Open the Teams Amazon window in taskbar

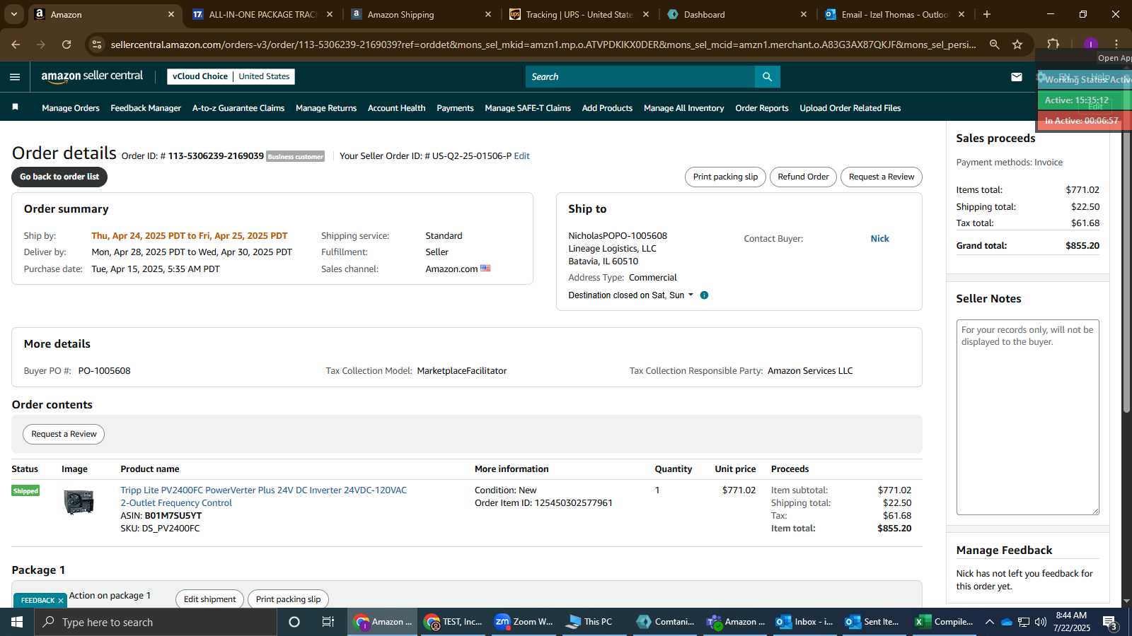735,622
